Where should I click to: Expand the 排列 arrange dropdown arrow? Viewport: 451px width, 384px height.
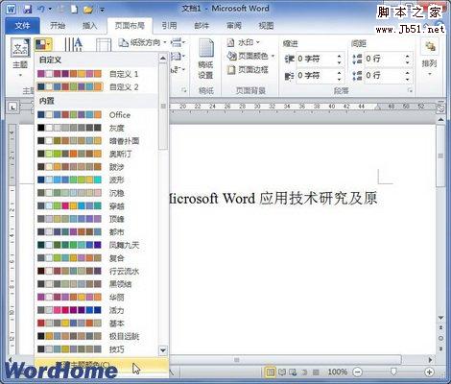point(430,74)
